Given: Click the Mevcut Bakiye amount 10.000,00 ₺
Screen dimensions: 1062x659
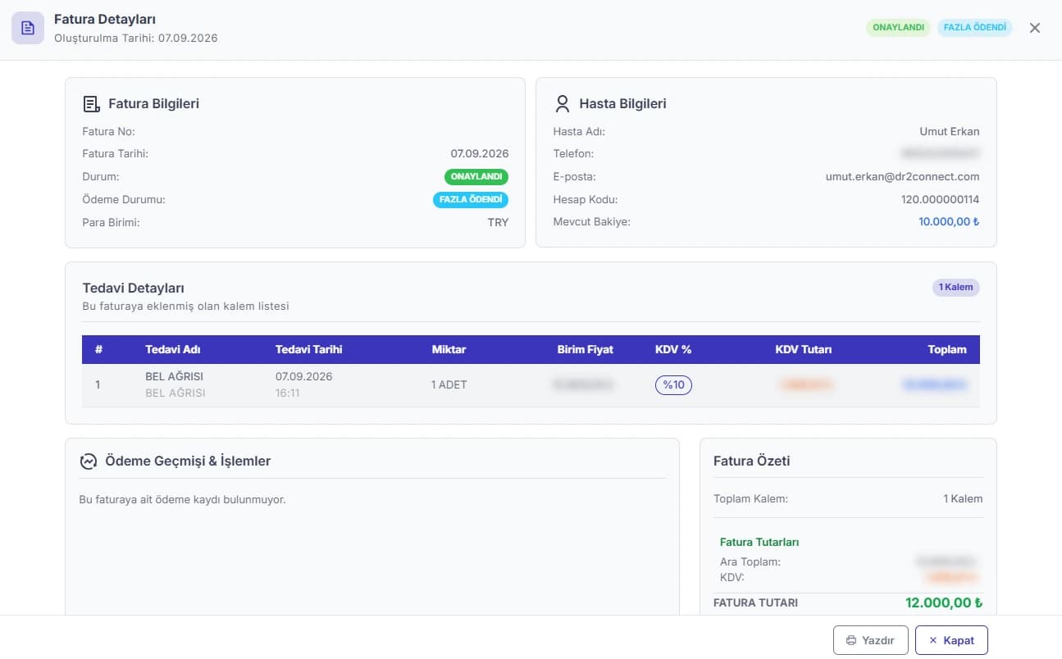Looking at the screenshot, I should click(949, 221).
